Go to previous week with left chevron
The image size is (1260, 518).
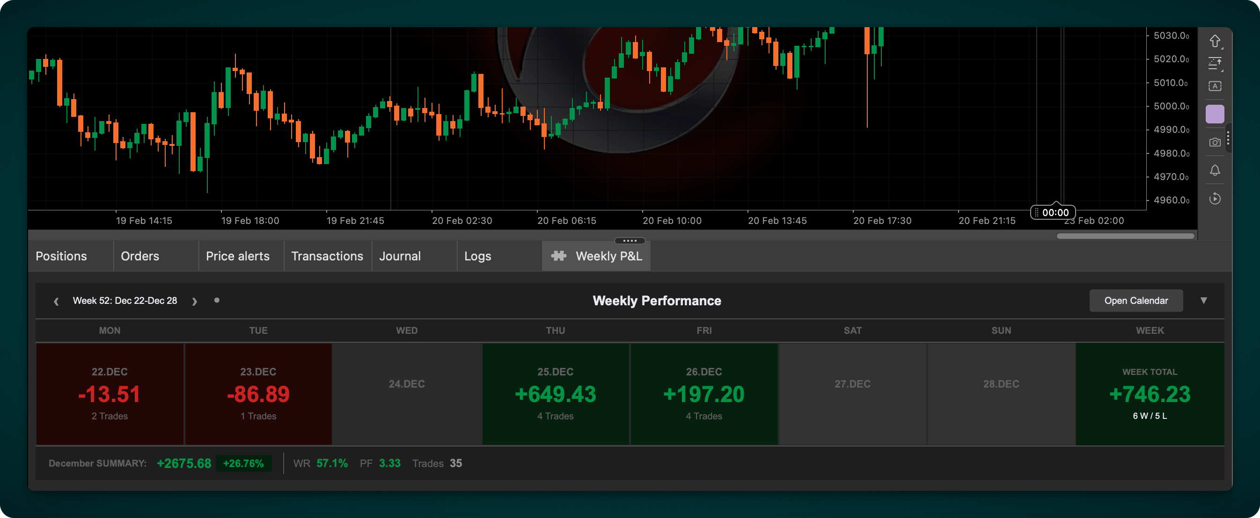(x=56, y=301)
